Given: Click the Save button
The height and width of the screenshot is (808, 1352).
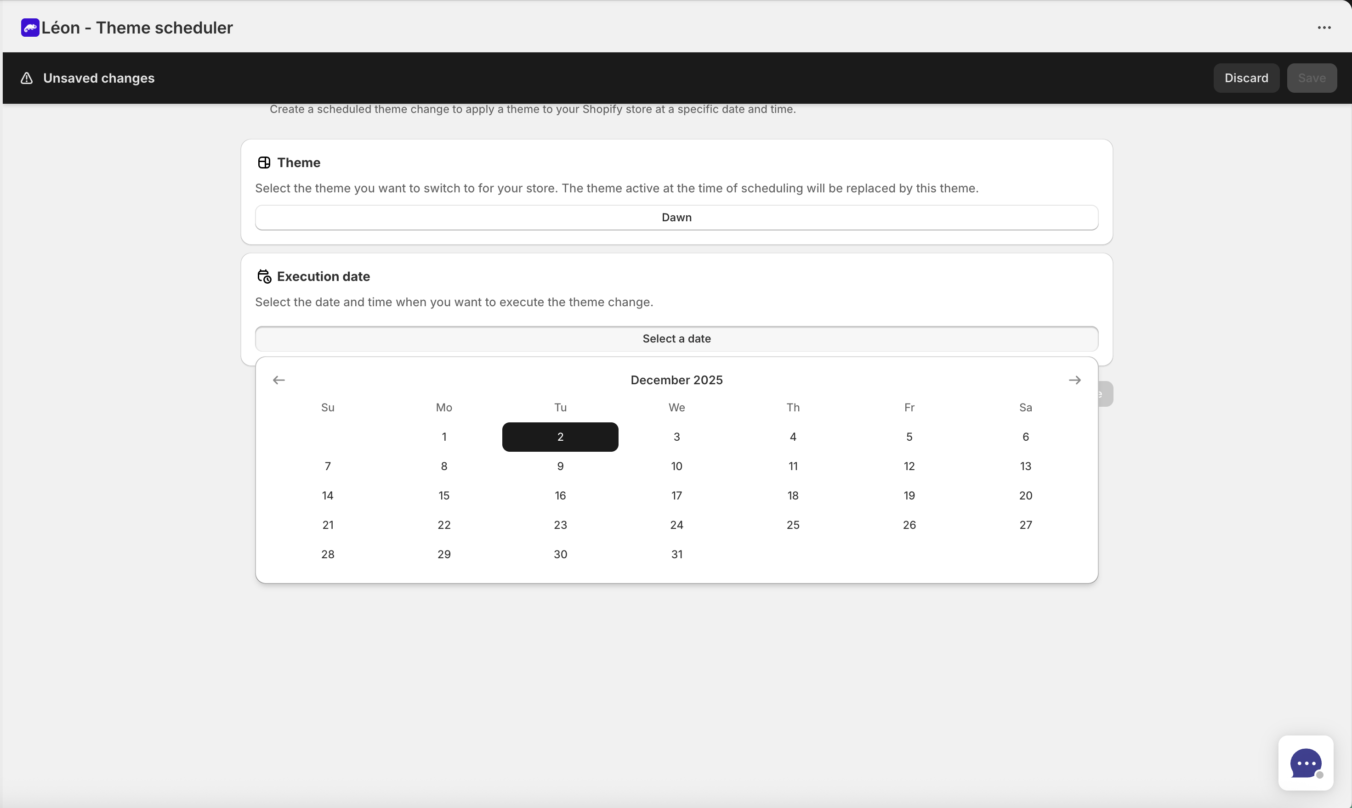Looking at the screenshot, I should (x=1312, y=78).
